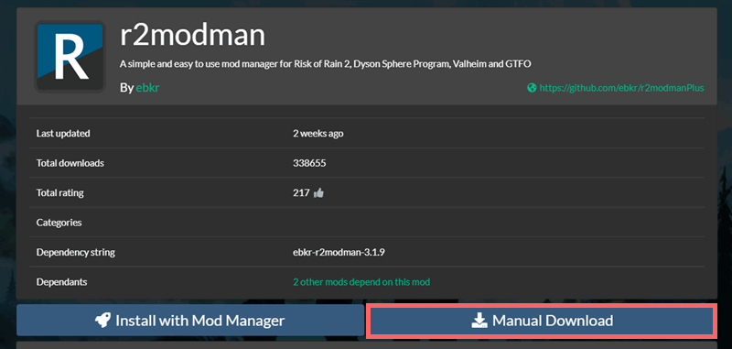Click the rocket icon on Install button
The height and width of the screenshot is (349, 732).
tap(102, 321)
